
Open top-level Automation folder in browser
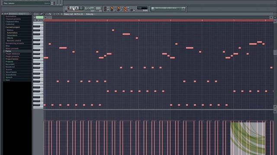[x=11, y=16]
